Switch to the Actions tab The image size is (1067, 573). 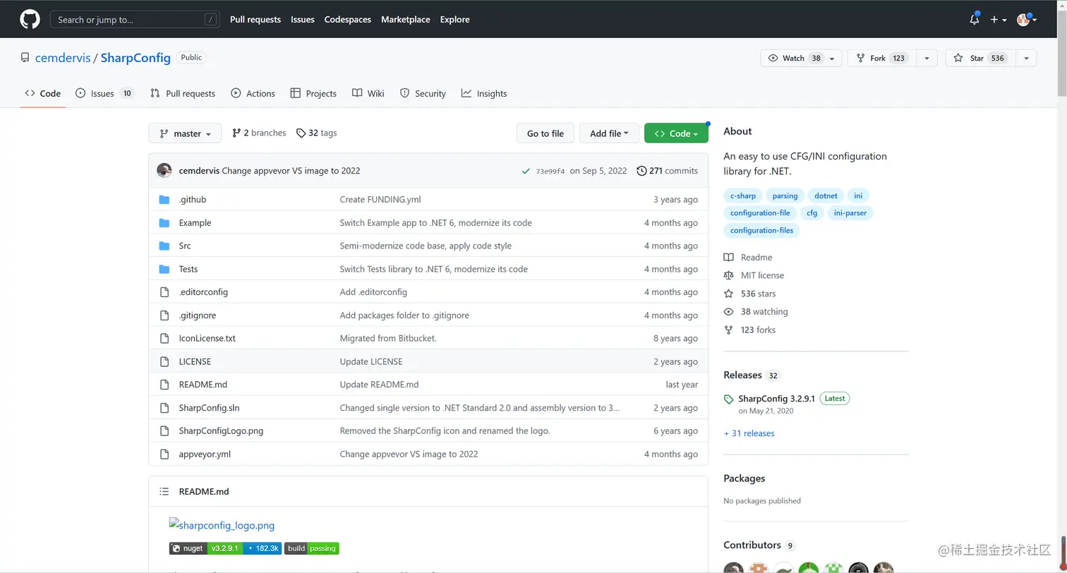pos(253,93)
